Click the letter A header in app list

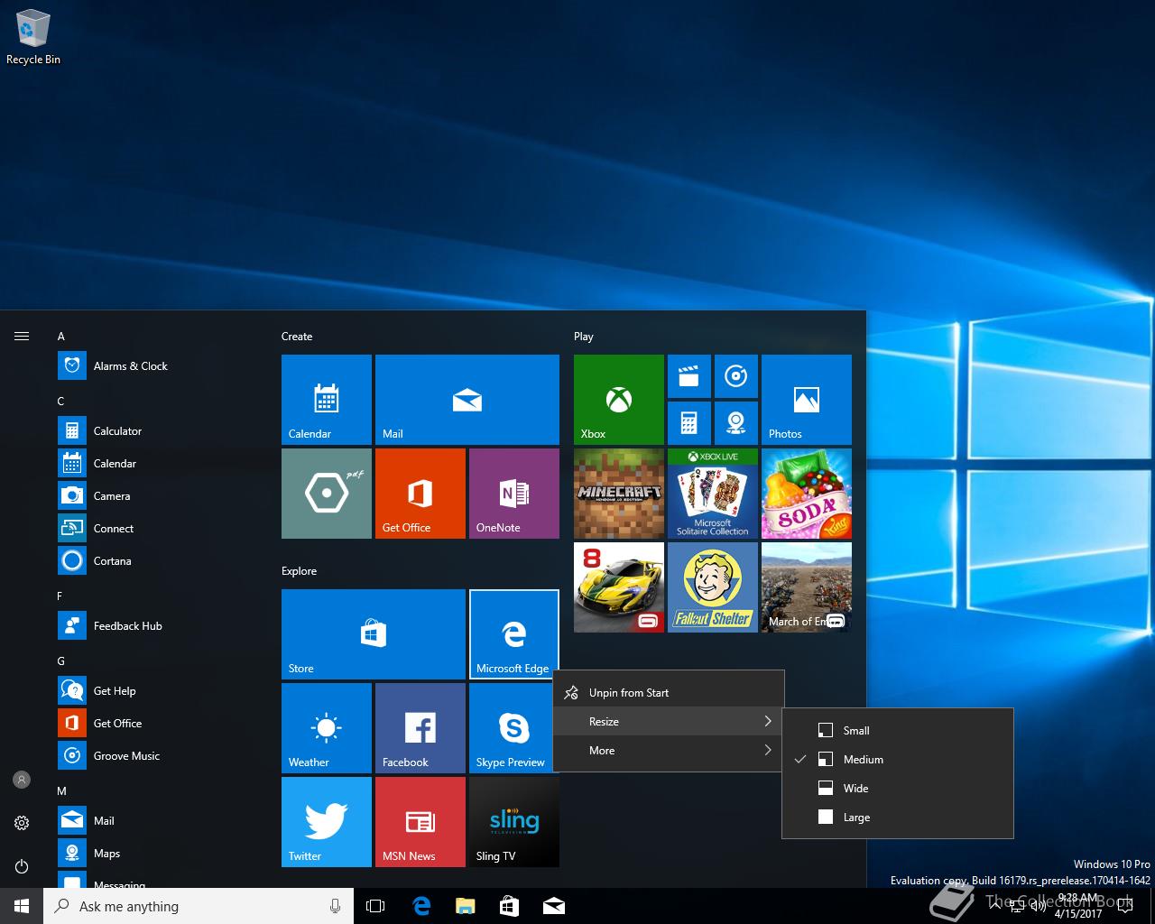[61, 337]
